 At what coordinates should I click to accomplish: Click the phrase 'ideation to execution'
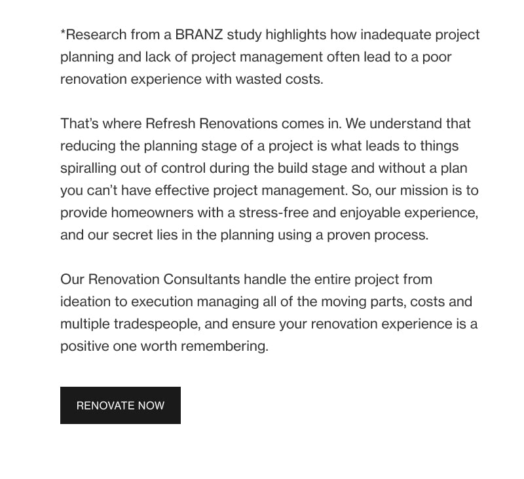coord(126,302)
